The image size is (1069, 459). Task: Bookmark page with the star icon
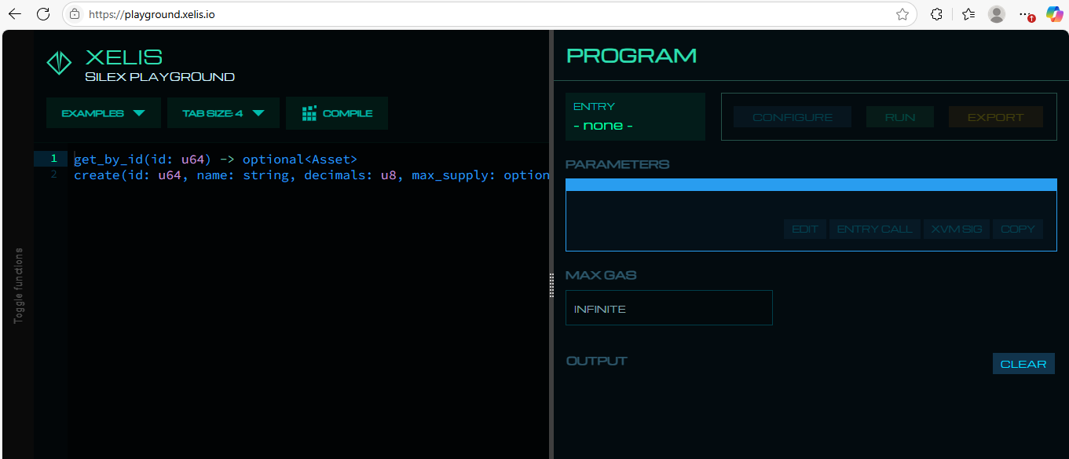coord(902,14)
